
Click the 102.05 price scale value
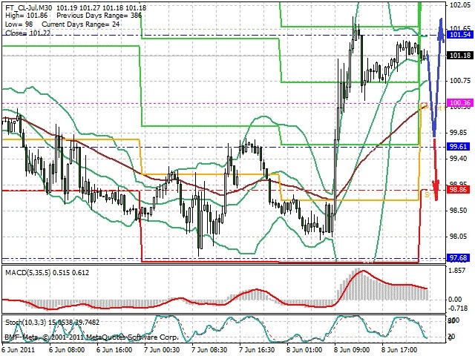coord(460,5)
